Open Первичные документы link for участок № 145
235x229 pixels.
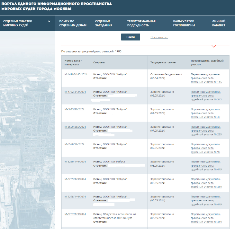(x=206, y=74)
